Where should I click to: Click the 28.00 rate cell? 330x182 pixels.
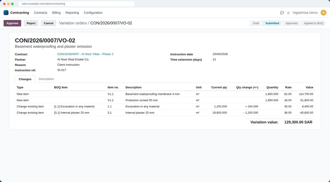[288, 100]
